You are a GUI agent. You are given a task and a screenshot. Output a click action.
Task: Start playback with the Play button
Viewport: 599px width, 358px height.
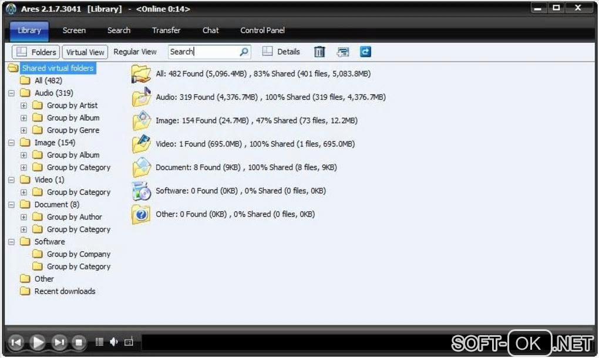[x=38, y=342]
